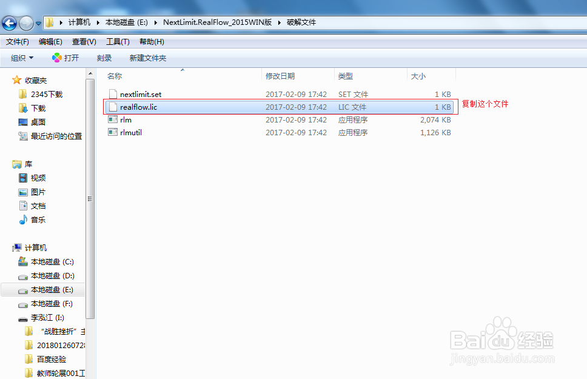
Task: Click the 最近访问的位置 icon
Action: click(x=23, y=136)
